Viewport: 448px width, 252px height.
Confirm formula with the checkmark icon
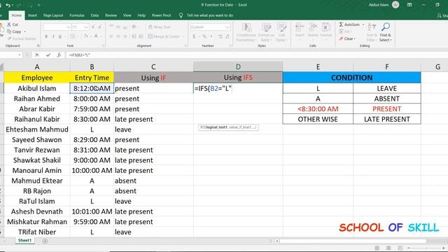coord(48,55)
